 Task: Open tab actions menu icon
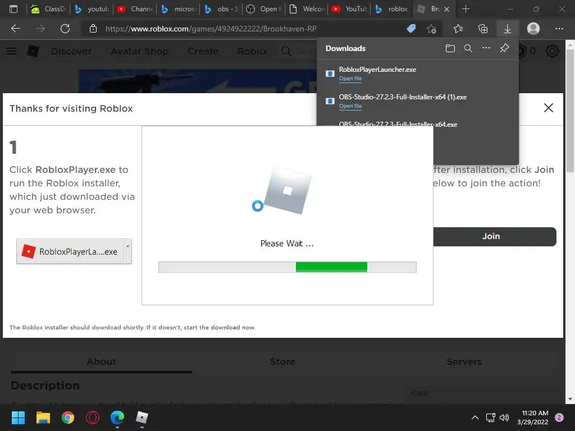click(x=13, y=9)
